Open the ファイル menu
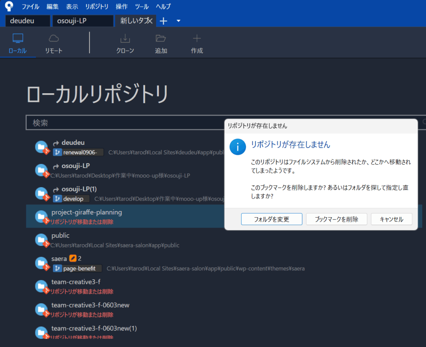The height and width of the screenshot is (347, 426). point(30,7)
